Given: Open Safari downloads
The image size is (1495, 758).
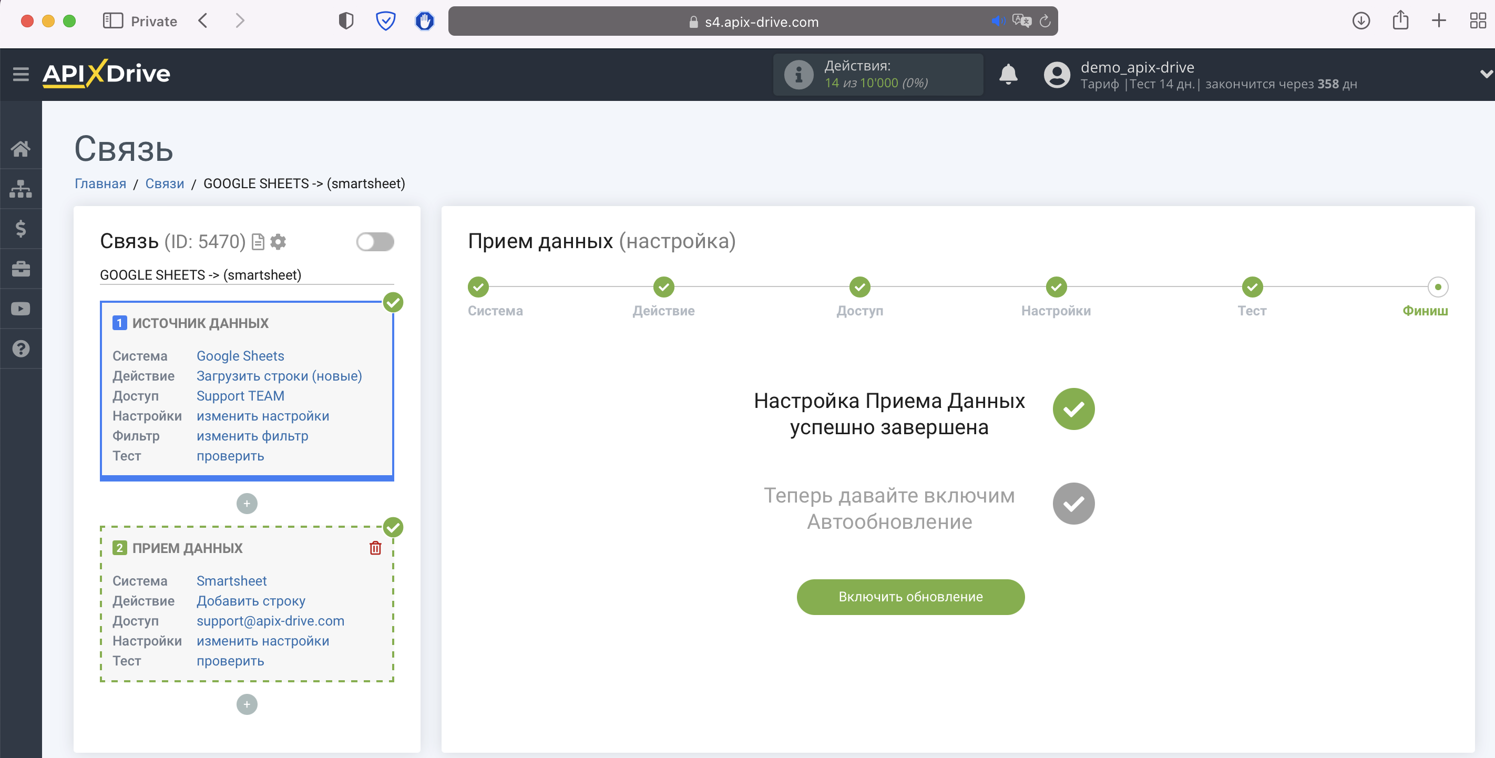Looking at the screenshot, I should (x=1361, y=21).
